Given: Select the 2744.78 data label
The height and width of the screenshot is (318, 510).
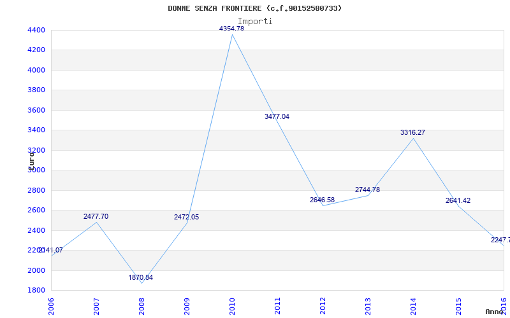Looking at the screenshot, I should [367, 190].
